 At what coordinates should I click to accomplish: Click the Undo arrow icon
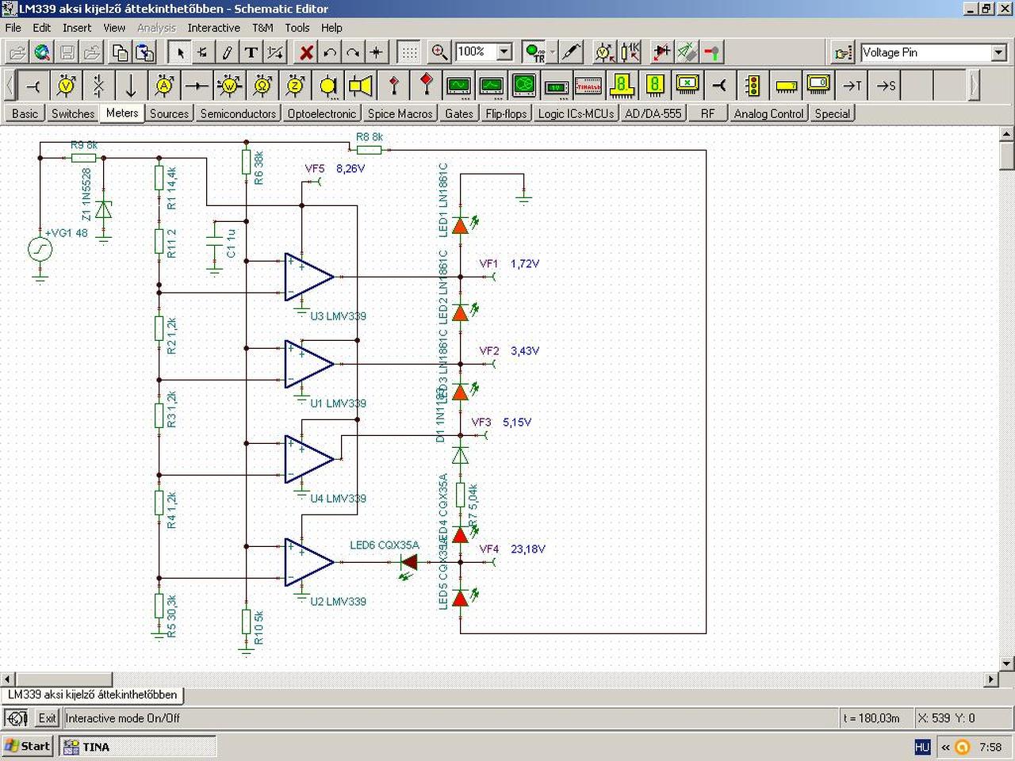coord(330,52)
